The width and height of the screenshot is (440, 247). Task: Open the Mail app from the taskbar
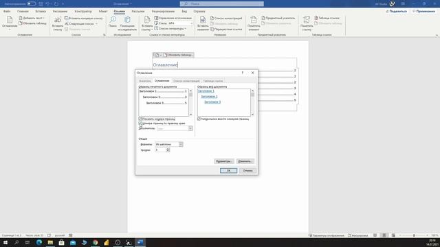(73, 242)
